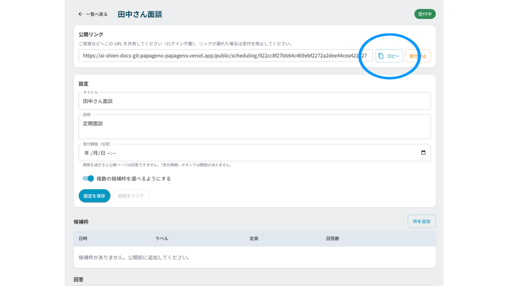
Task: Click the copy icon beside コピー
Action: tap(381, 56)
